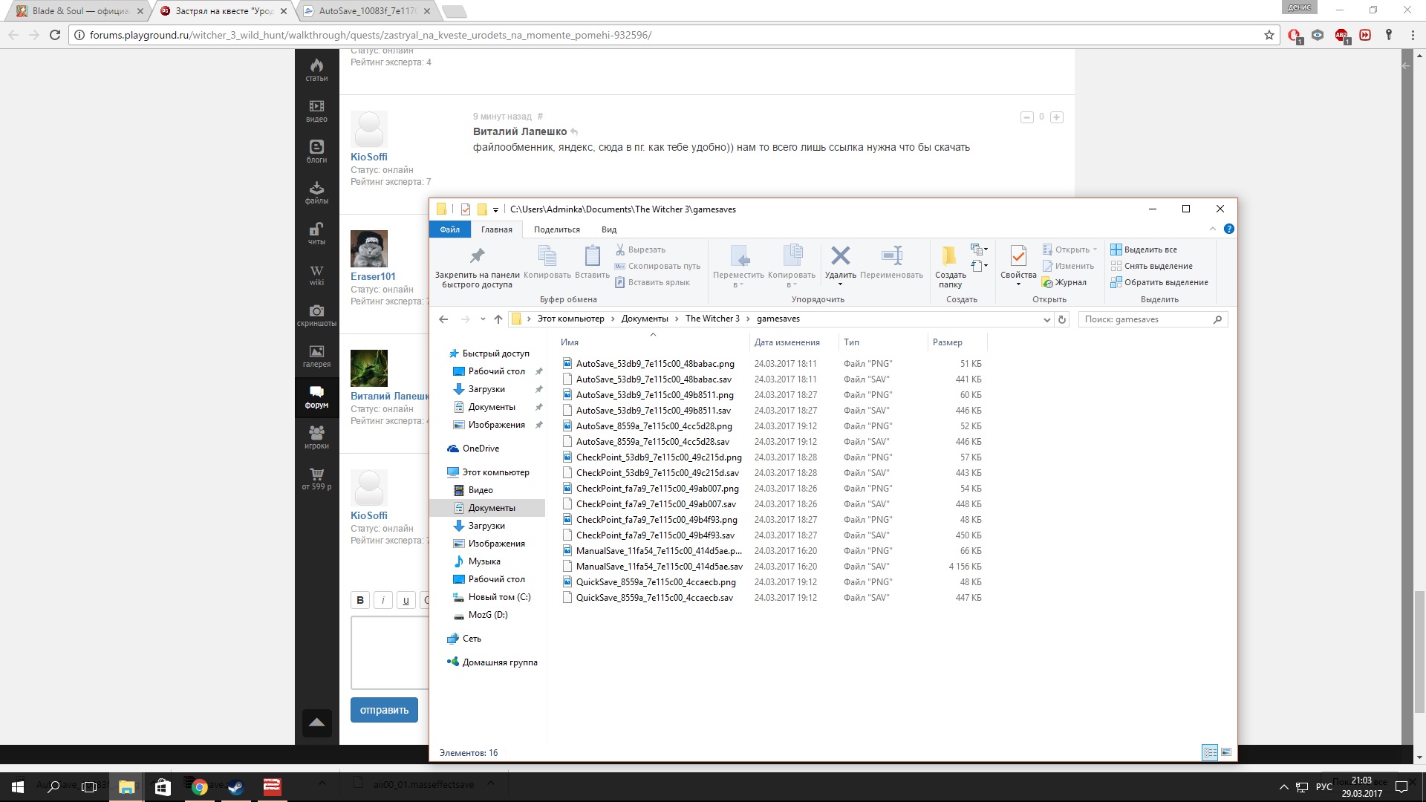This screenshot has width=1426, height=802.
Task: Open the Вид ribbon tab
Action: click(609, 229)
